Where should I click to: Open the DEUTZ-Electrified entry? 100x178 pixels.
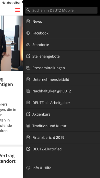click(61, 149)
